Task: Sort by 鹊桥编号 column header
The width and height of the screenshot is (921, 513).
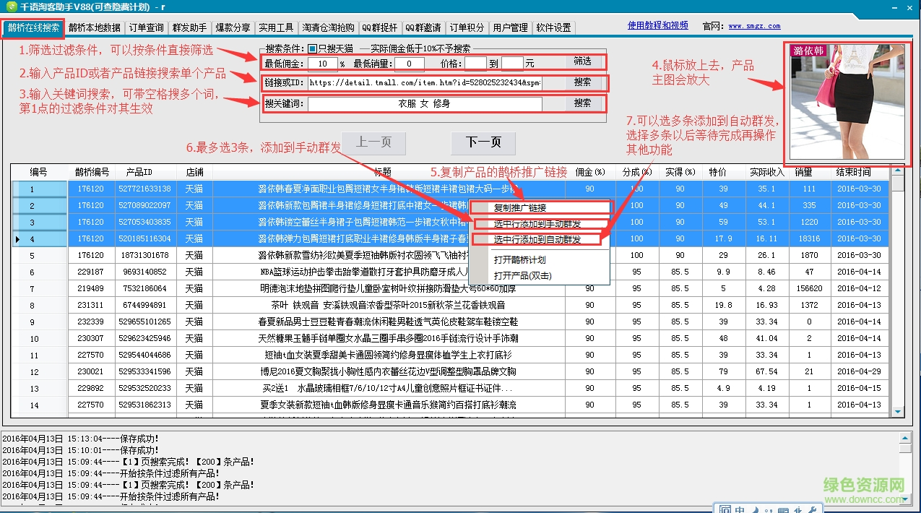Action: 92,173
